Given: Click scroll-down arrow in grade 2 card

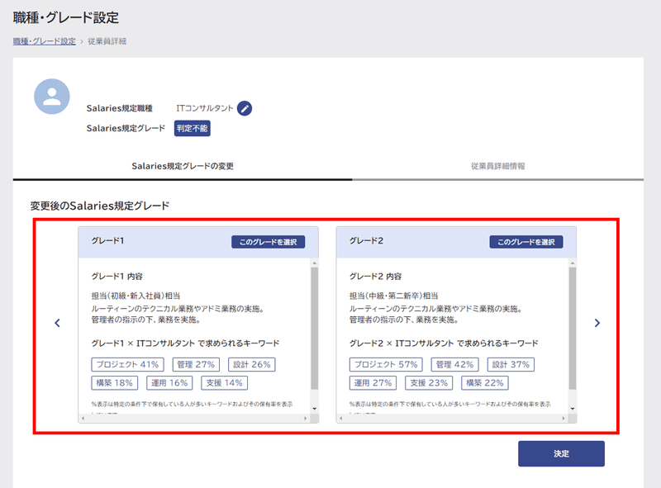Looking at the screenshot, I should 573,409.
